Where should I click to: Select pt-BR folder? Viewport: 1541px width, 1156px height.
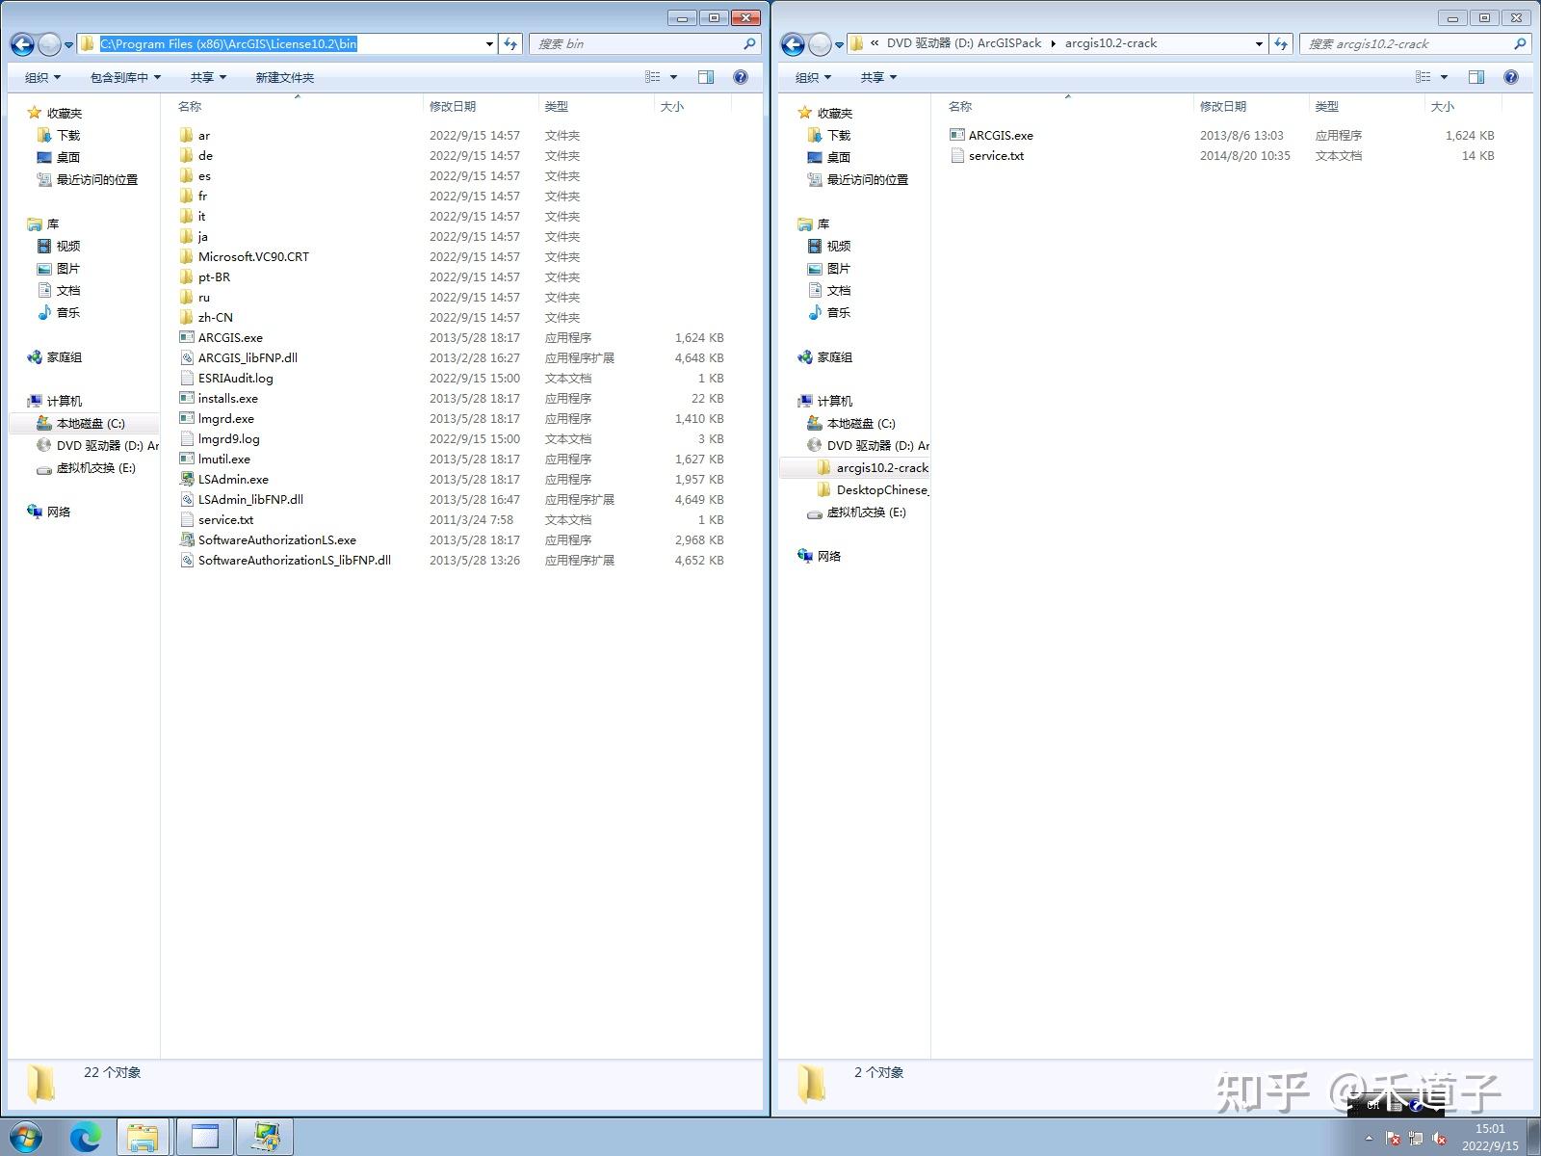(x=214, y=277)
